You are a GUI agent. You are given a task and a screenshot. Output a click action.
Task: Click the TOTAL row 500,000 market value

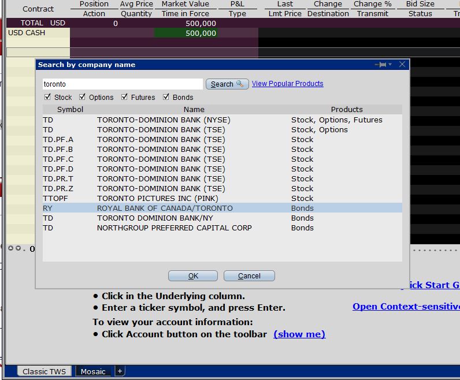tap(201, 24)
